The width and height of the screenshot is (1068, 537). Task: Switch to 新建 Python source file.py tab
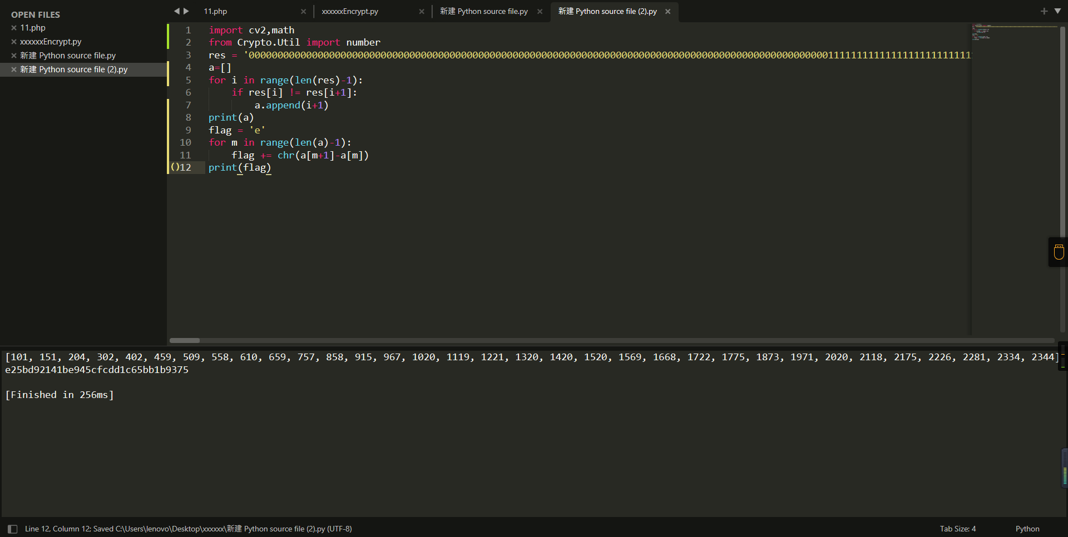484,11
